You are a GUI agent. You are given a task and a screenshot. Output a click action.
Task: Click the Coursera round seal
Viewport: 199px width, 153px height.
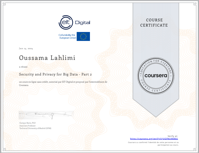pos(156,76)
